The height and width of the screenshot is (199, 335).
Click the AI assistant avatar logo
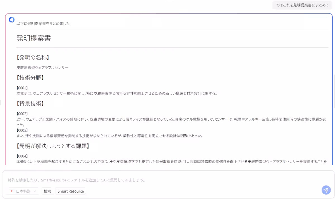[11, 20]
